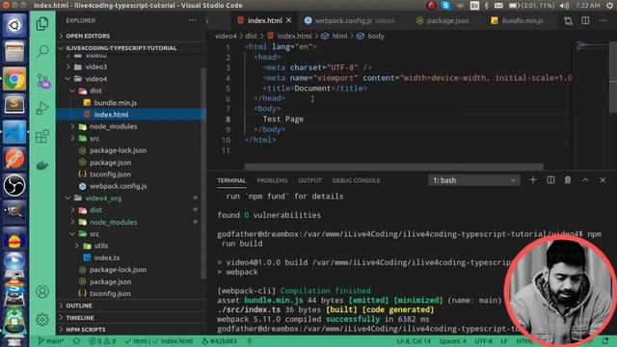Open source control compare changes icon

click(568, 20)
